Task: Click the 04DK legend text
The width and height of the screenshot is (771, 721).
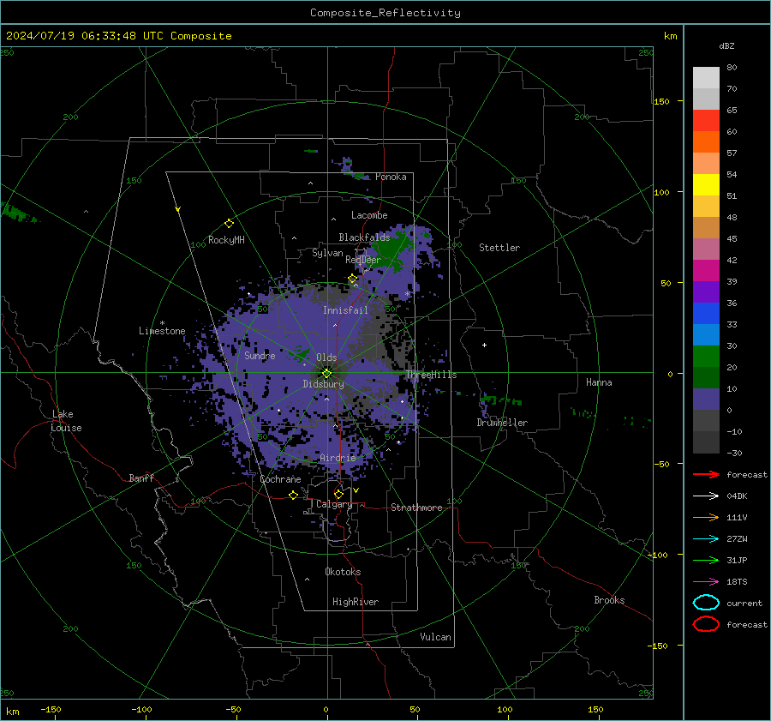Action: coord(737,496)
